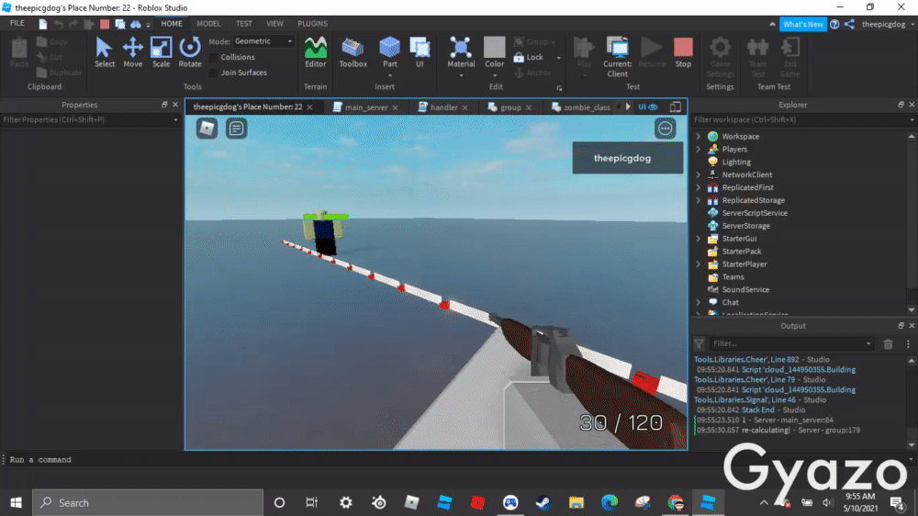Click the Filter workspace search field
The height and width of the screenshot is (516, 918).
coord(803,119)
